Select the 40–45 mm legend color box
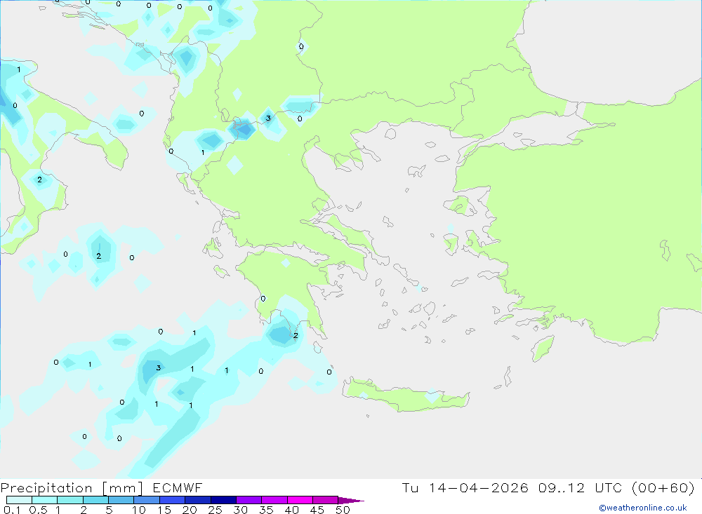702x514 pixels. click(x=300, y=500)
